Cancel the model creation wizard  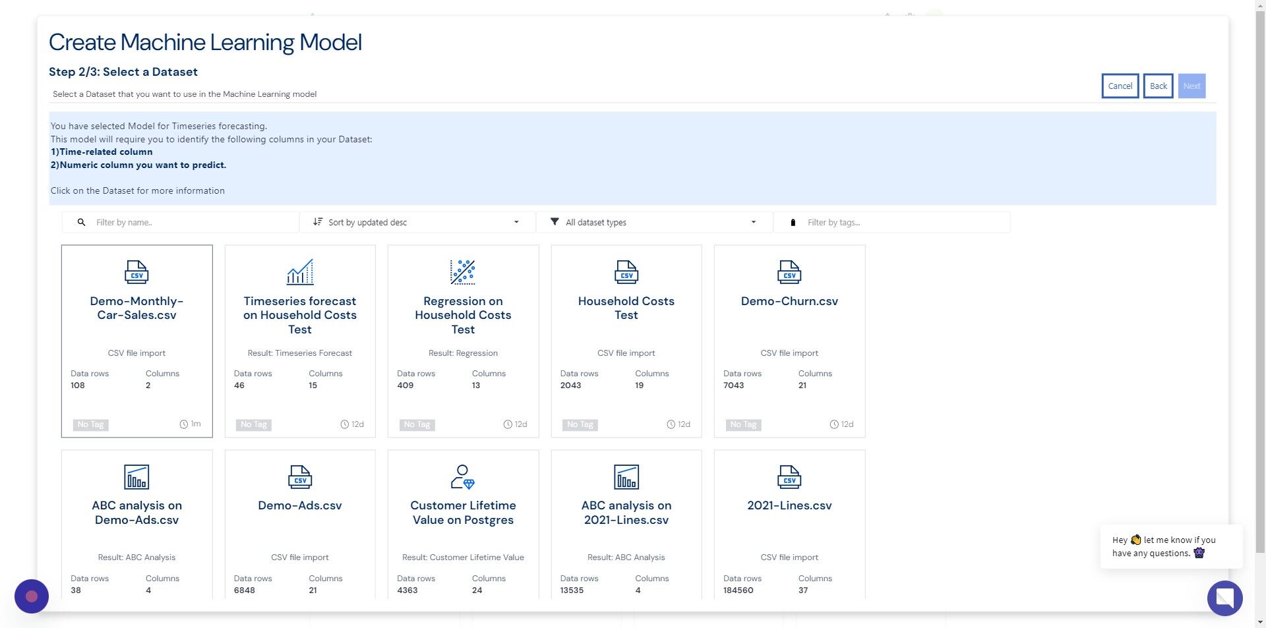pyautogui.click(x=1120, y=86)
